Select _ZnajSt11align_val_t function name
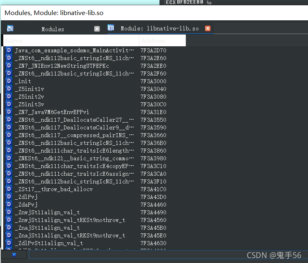Image resolution: width=308 pixels, height=263 pixels. pos(47,228)
